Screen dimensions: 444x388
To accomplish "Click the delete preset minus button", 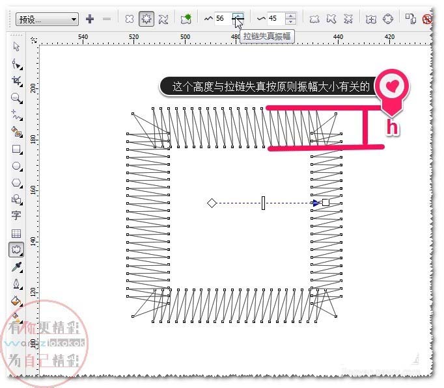I will click(107, 19).
